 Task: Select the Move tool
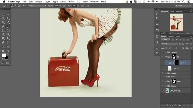(8, 14)
